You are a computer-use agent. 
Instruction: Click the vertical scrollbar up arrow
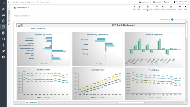point(186,22)
